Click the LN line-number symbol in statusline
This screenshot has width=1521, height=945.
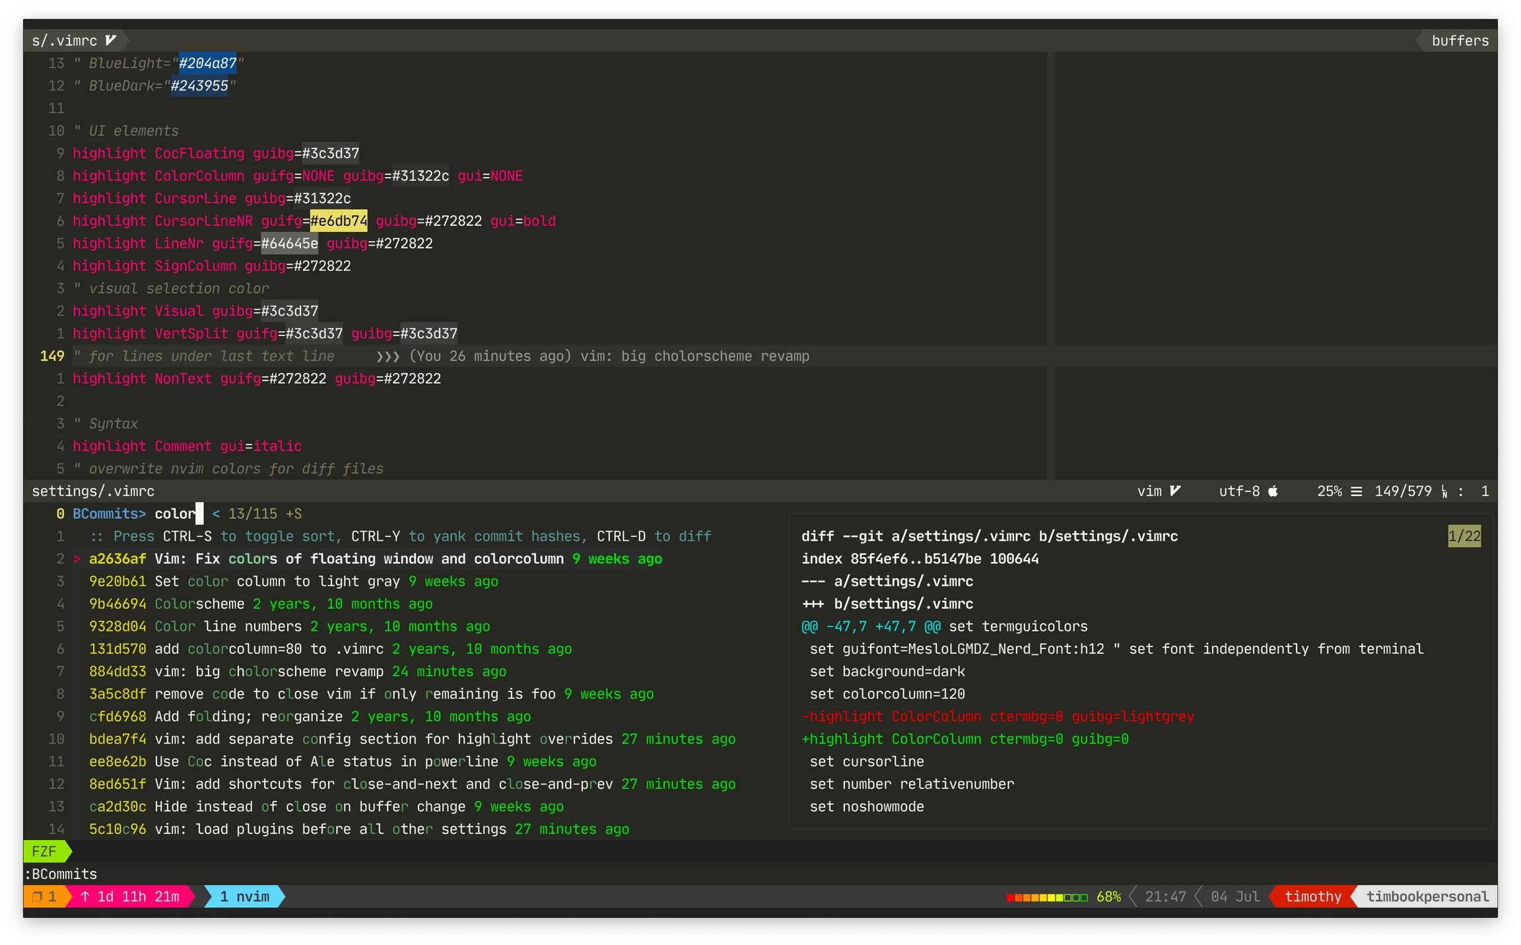1444,491
